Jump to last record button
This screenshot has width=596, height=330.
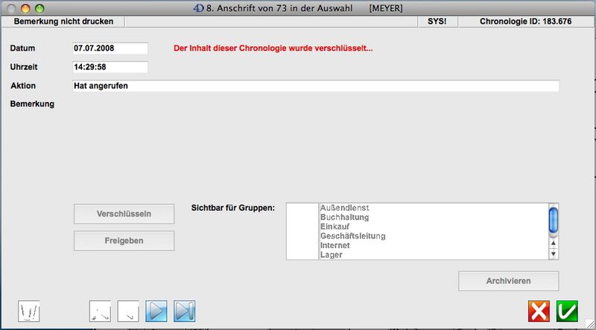(x=184, y=311)
